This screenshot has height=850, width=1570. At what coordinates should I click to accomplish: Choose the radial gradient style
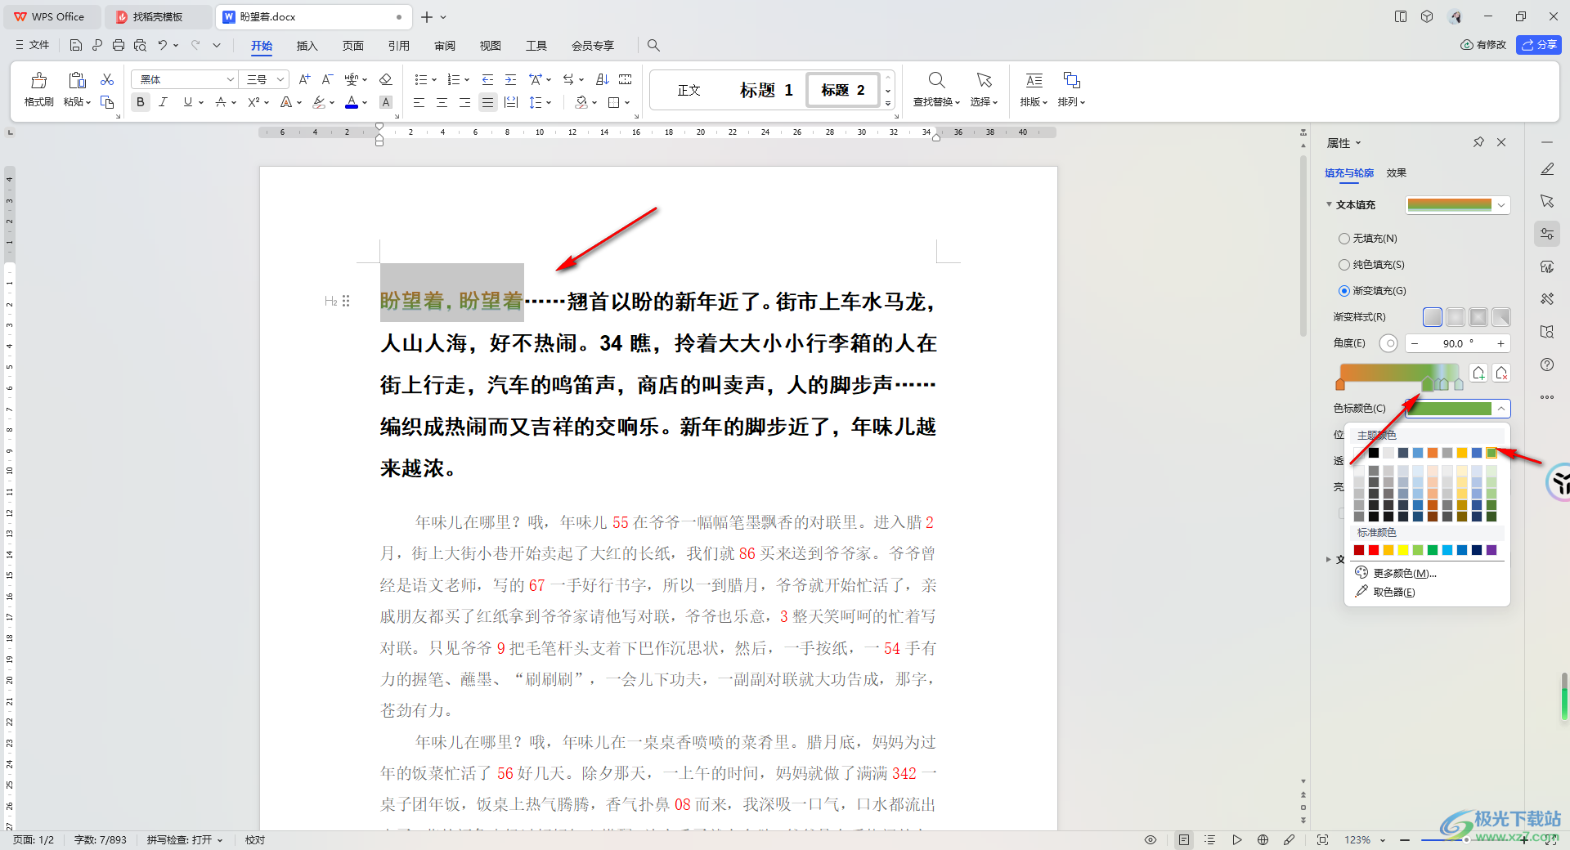1456,317
